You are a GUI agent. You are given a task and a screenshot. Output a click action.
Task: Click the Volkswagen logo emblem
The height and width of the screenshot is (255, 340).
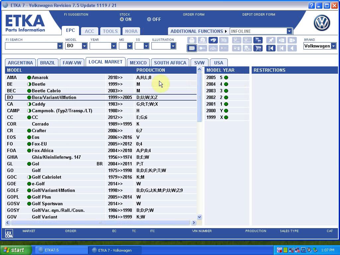322,23
